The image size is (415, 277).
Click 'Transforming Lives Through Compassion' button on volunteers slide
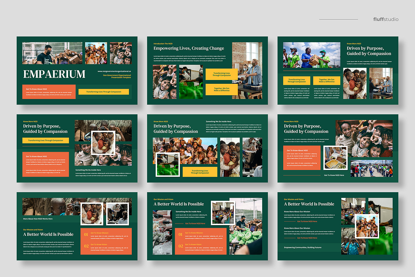pyautogui.click(x=297, y=81)
